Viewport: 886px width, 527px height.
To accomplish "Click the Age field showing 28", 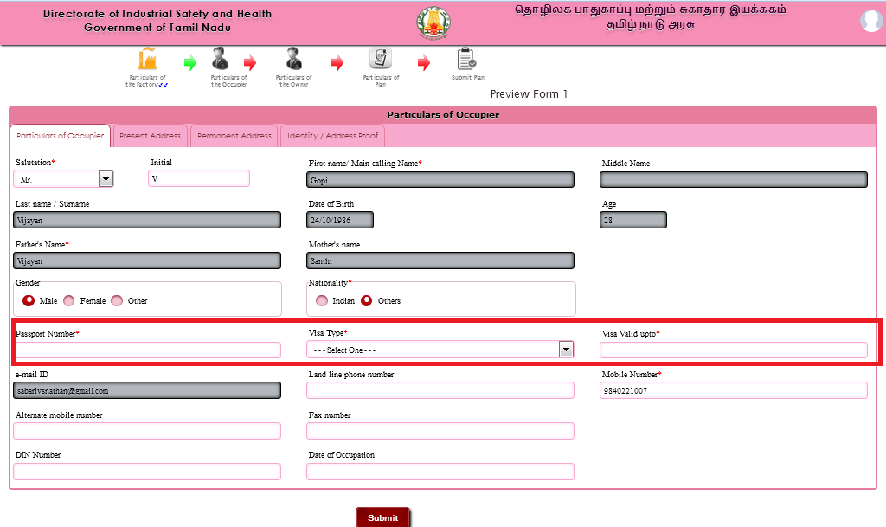I will click(x=632, y=221).
